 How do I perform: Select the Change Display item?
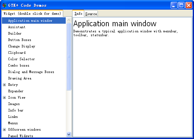click(x=34, y=46)
